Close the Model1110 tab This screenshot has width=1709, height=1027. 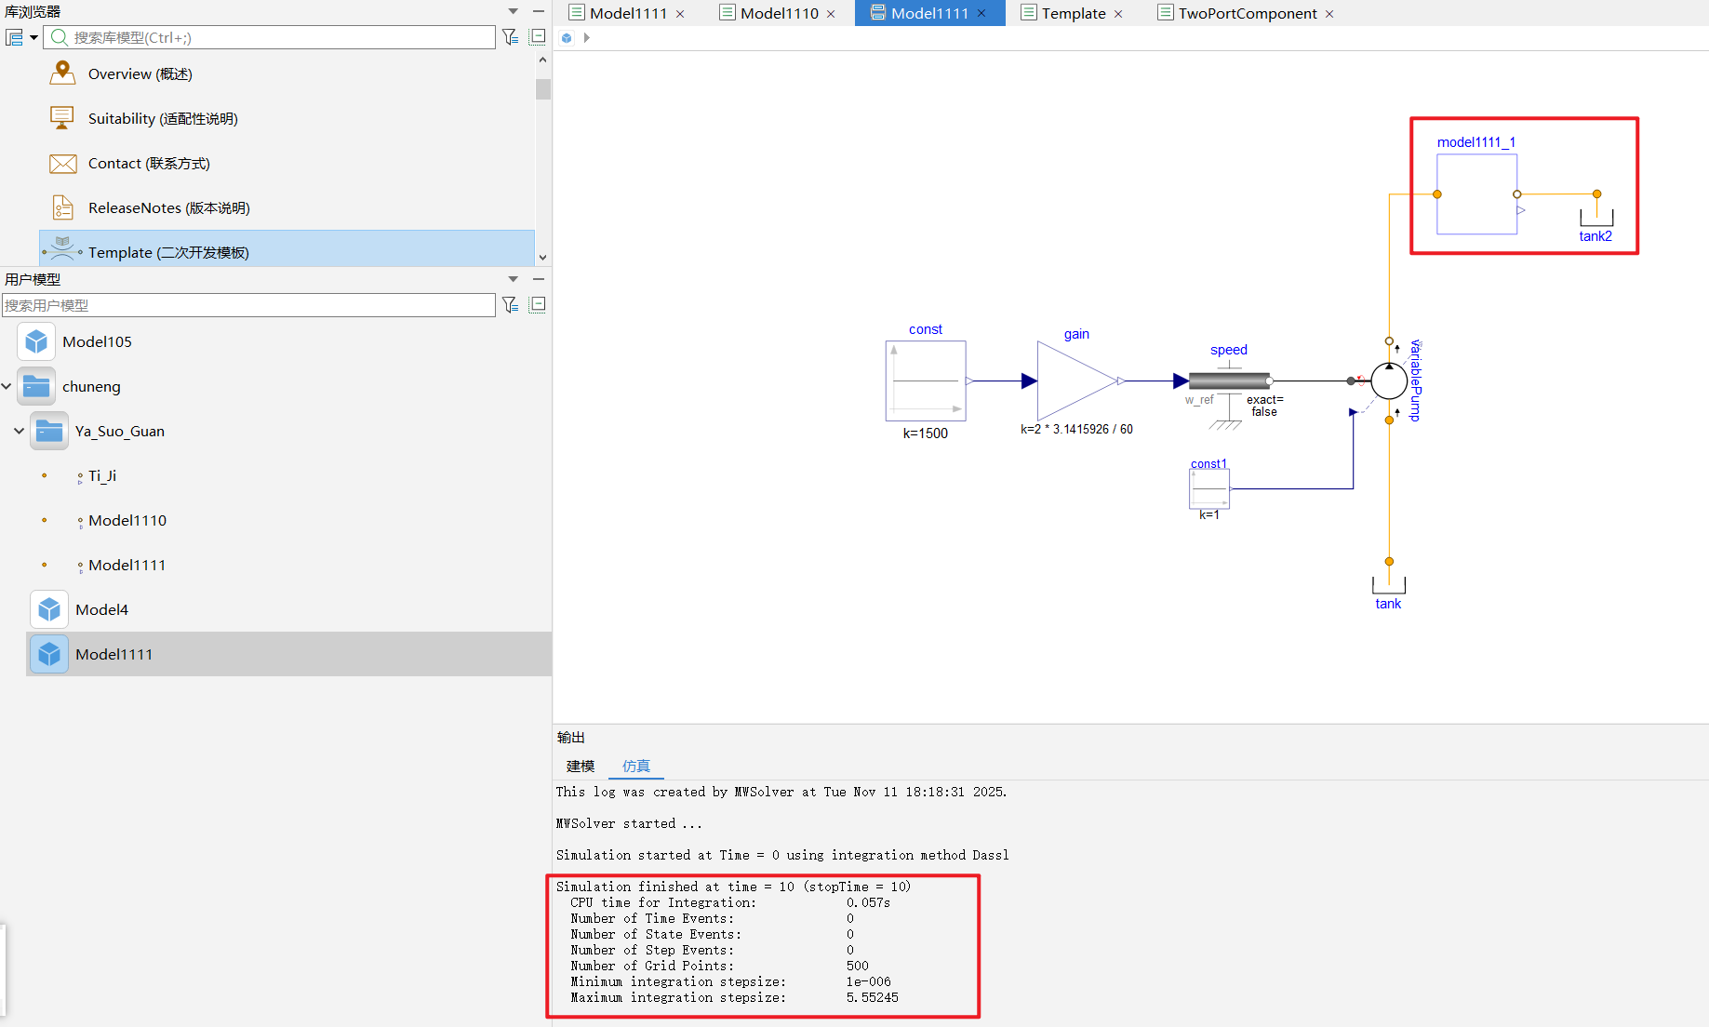coord(831,14)
